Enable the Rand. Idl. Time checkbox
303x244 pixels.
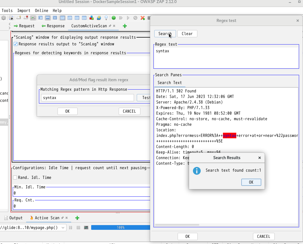[x=15, y=178]
